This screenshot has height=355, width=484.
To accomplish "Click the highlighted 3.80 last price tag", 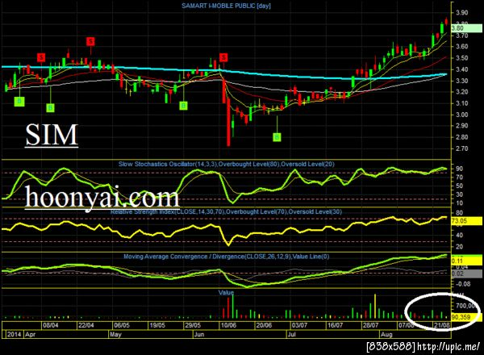I will [x=466, y=28].
